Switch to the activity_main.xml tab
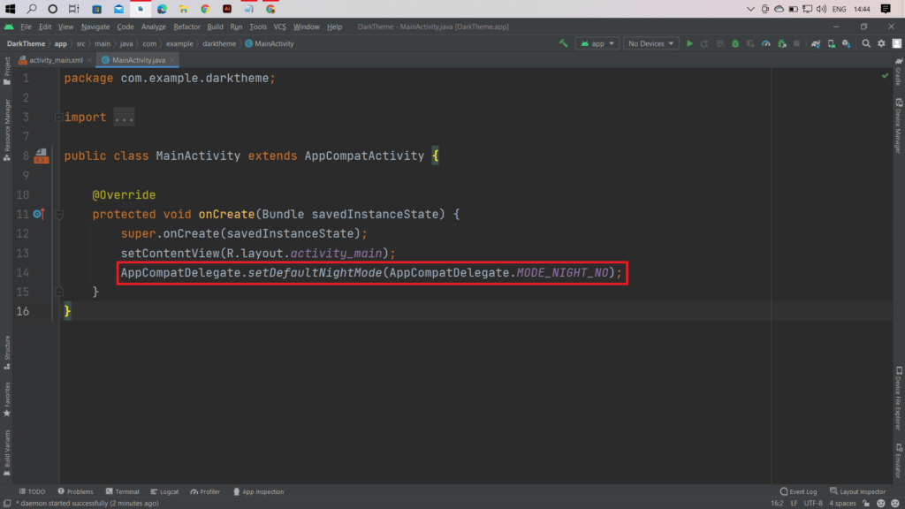The image size is (905, 509). pos(55,60)
